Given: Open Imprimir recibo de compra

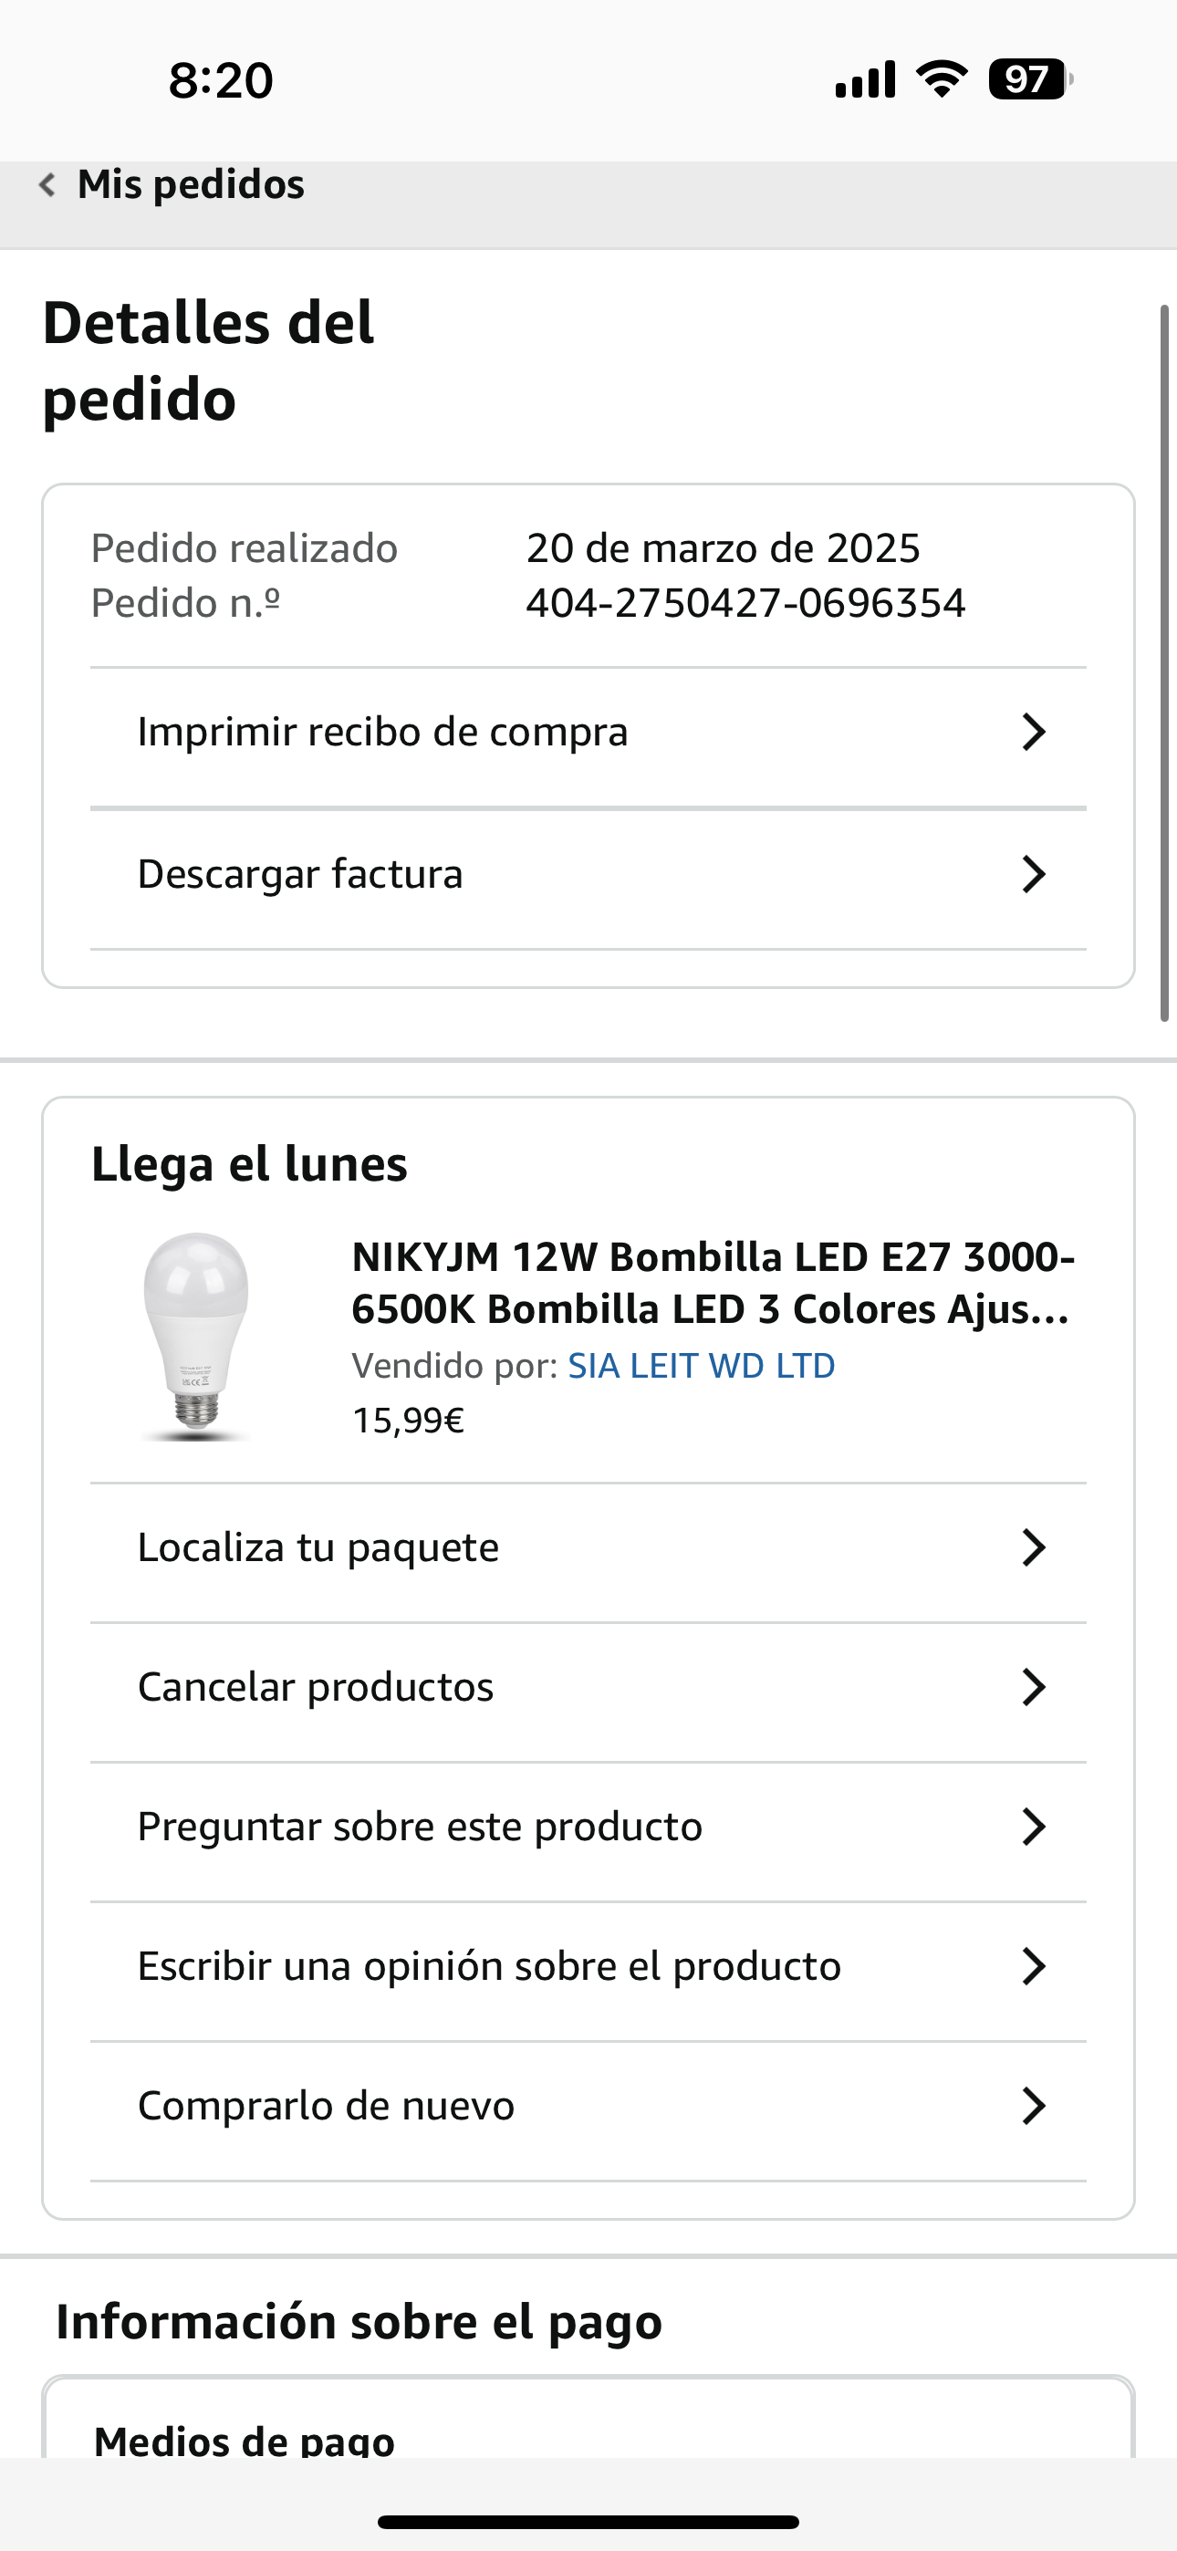Looking at the screenshot, I should click(382, 732).
